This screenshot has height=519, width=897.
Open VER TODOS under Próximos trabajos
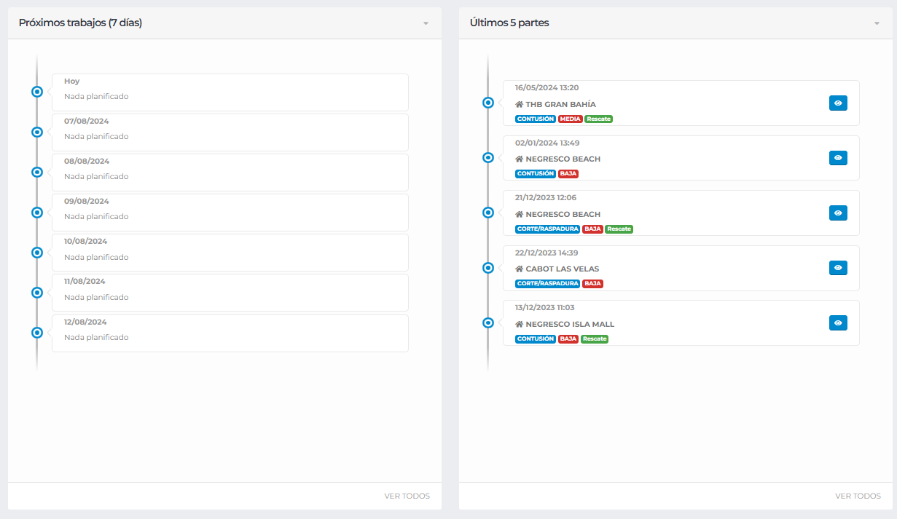pos(407,496)
